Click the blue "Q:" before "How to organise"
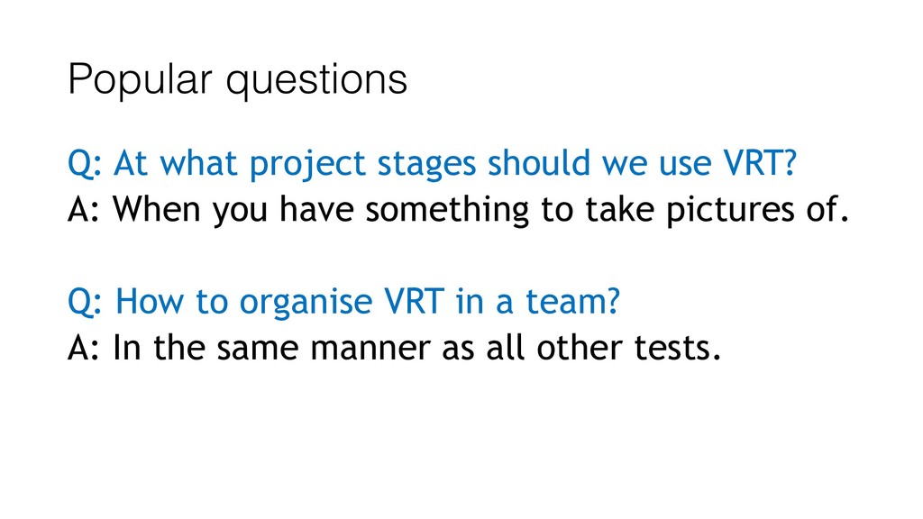The width and height of the screenshot is (923, 519). tap(85, 303)
